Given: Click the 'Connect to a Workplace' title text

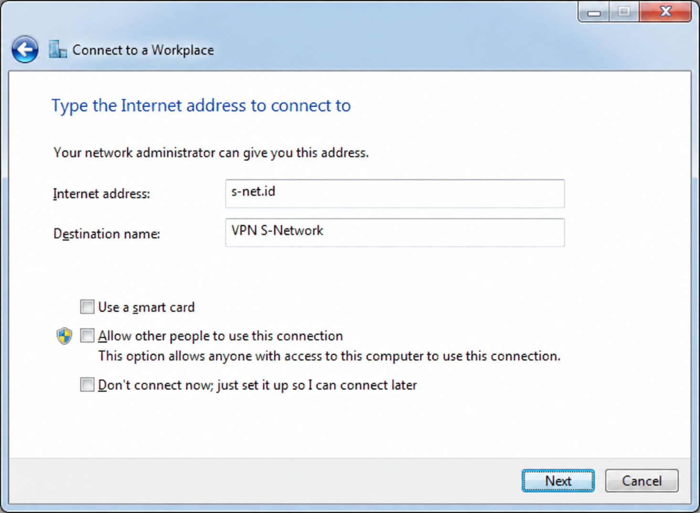Looking at the screenshot, I should point(143,50).
